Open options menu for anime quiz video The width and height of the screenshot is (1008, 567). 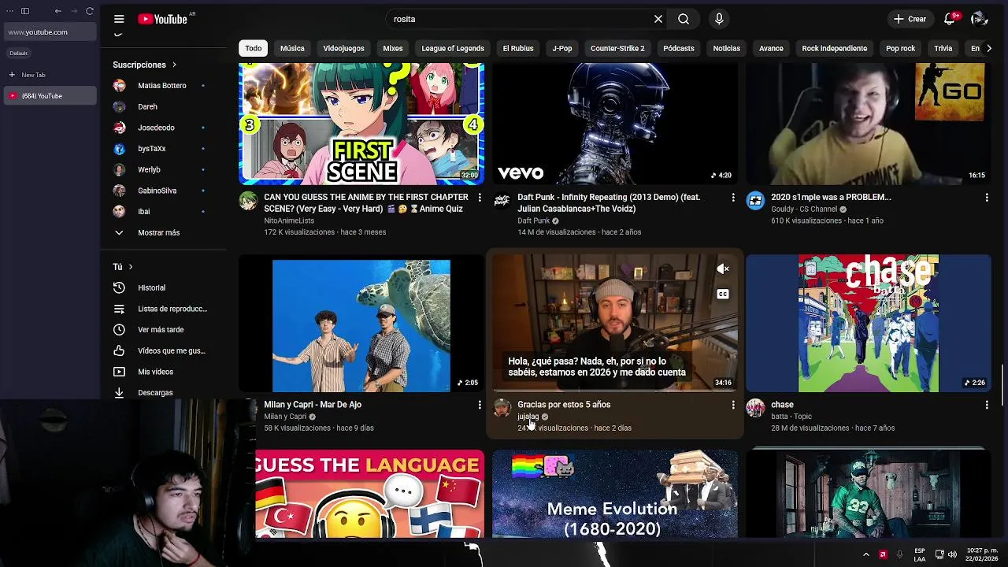(480, 198)
